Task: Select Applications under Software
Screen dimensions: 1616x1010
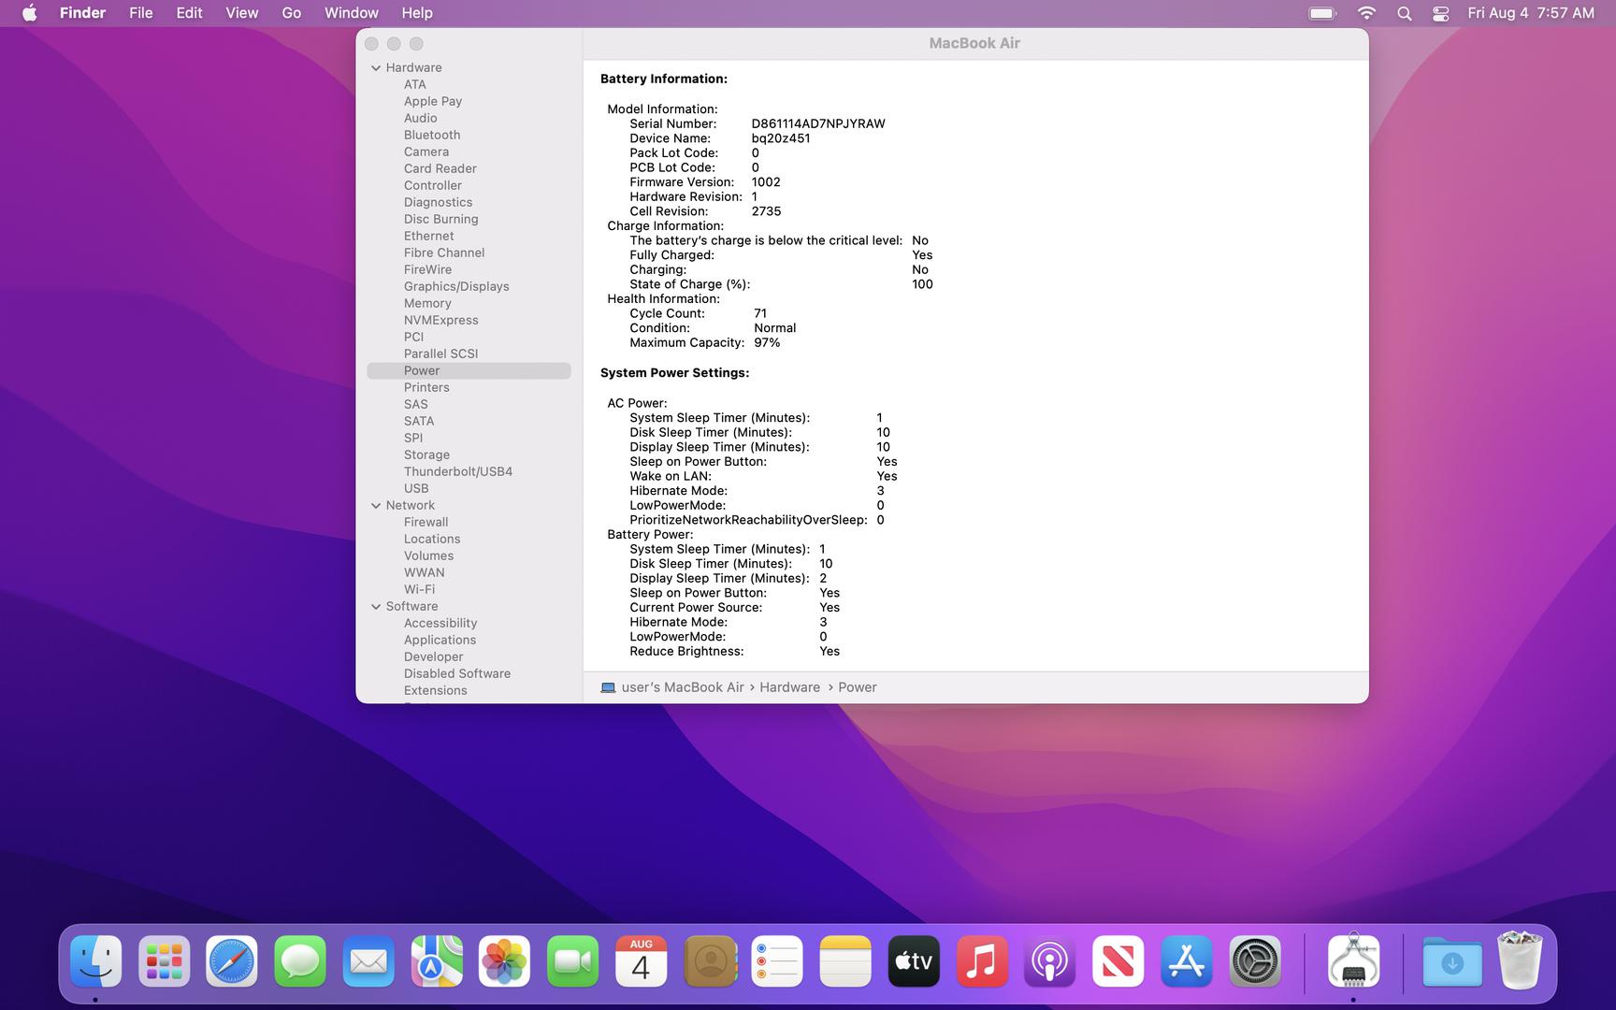Action: (440, 640)
